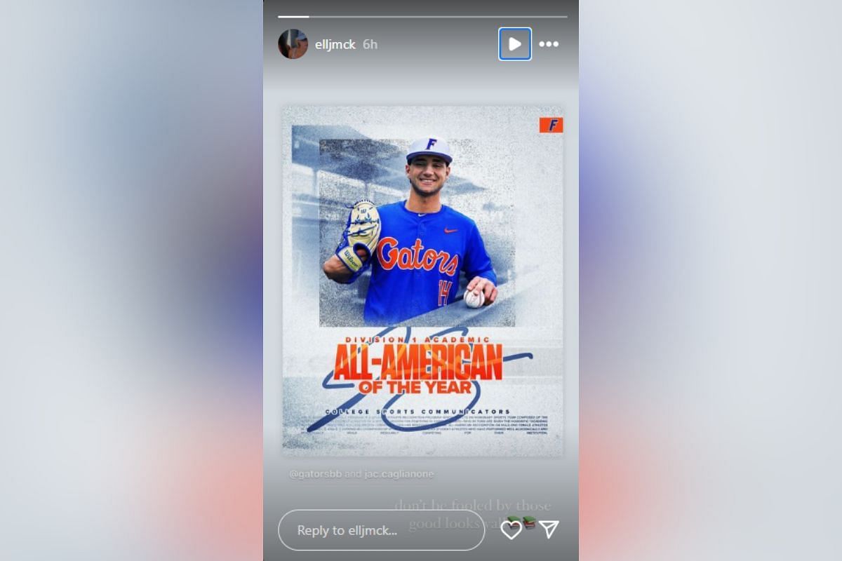Viewport: 842px width, 561px height.
Task: Click the 6h timestamp label
Action: pos(370,44)
